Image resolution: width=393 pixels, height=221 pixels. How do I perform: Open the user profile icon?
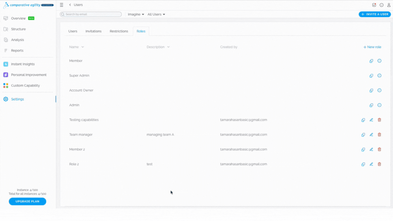click(389, 5)
